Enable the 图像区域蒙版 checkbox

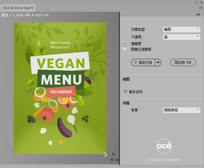point(125,49)
